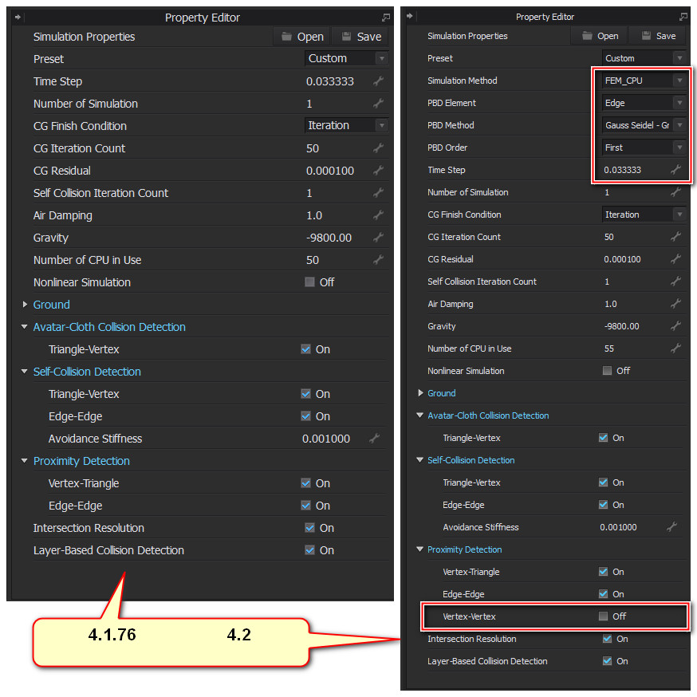
Task: Open the PBD Order First dropdown
Action: (644, 148)
